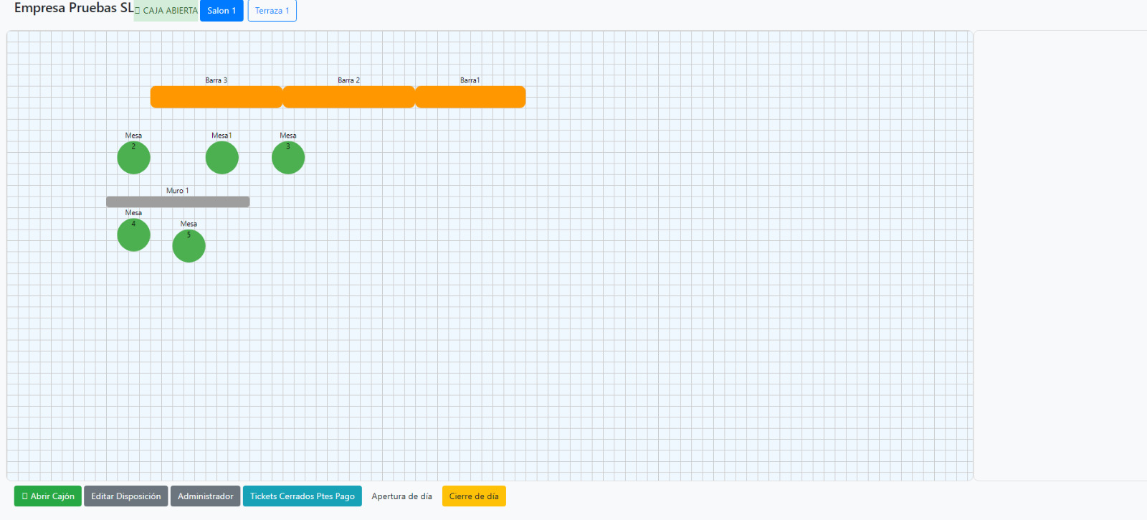Image resolution: width=1147 pixels, height=520 pixels.
Task: Open the Mesa 5 table circle
Action: [x=189, y=246]
